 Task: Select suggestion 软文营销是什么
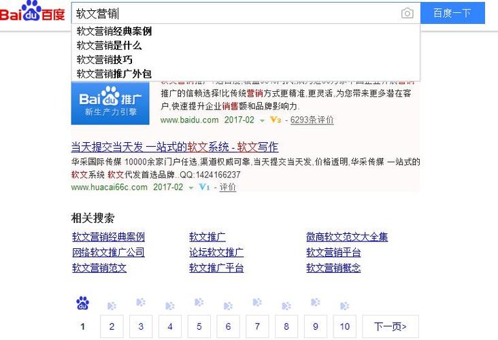point(246,46)
